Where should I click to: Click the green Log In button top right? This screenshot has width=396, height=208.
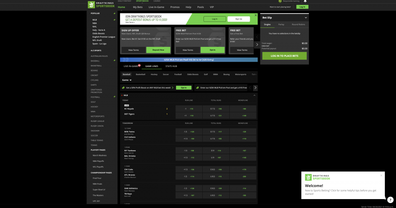[x=302, y=7]
